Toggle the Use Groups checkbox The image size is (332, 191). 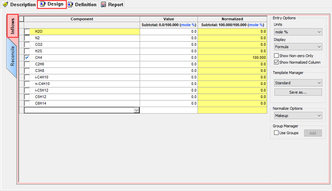pyautogui.click(x=276, y=133)
